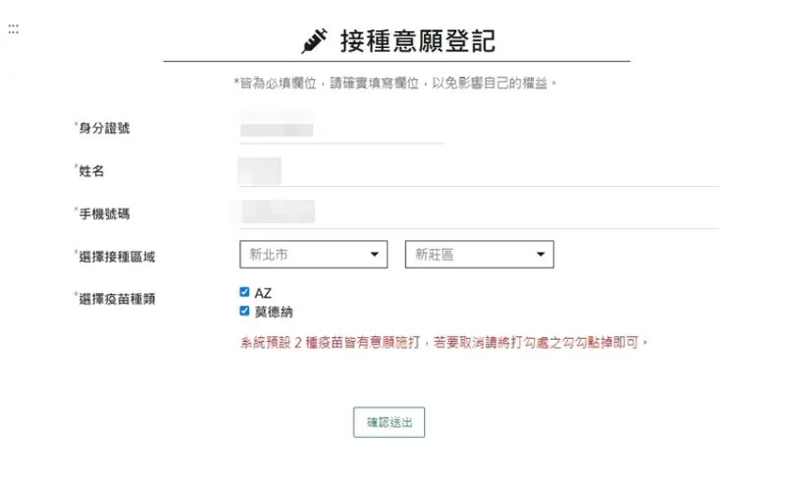Click the red 系統預設 notice text
This screenshot has width=785, height=479.
pos(445,344)
